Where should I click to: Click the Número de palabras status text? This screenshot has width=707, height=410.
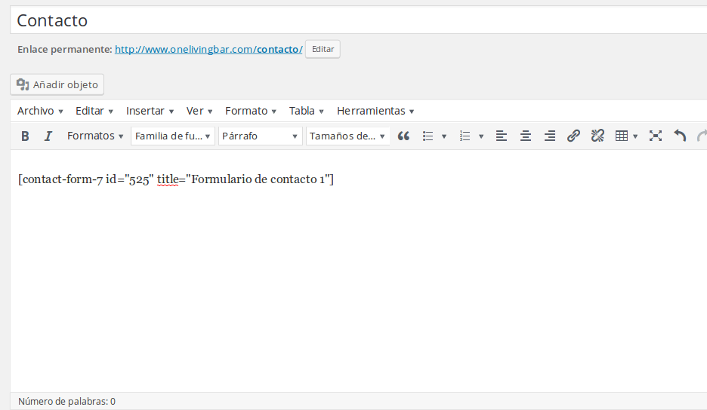[x=66, y=402]
